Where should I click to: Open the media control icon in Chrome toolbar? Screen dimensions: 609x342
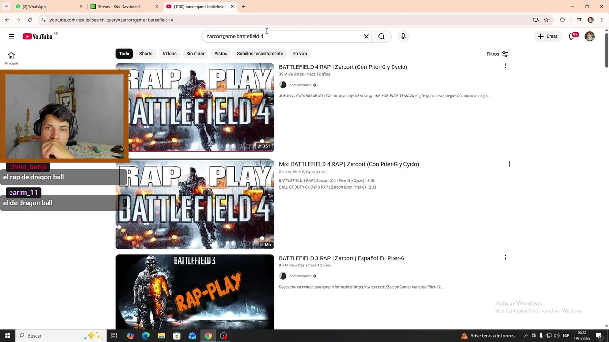[x=579, y=20]
